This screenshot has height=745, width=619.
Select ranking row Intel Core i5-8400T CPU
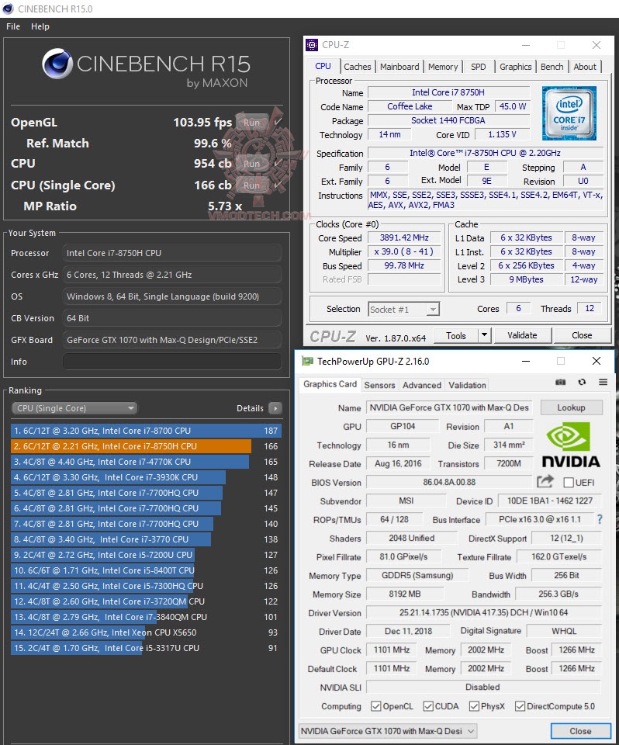pos(147,570)
